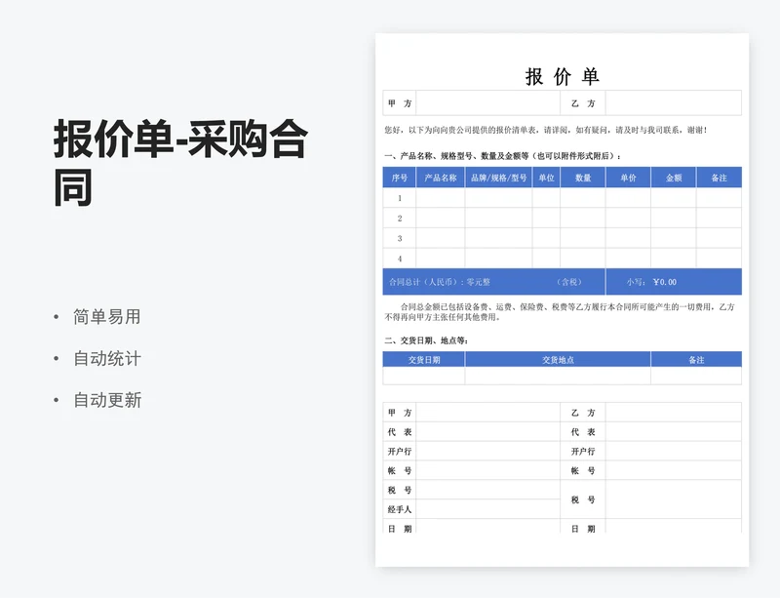Click the 代表 label on the 乙方 side
780x598 pixels.
583,432
